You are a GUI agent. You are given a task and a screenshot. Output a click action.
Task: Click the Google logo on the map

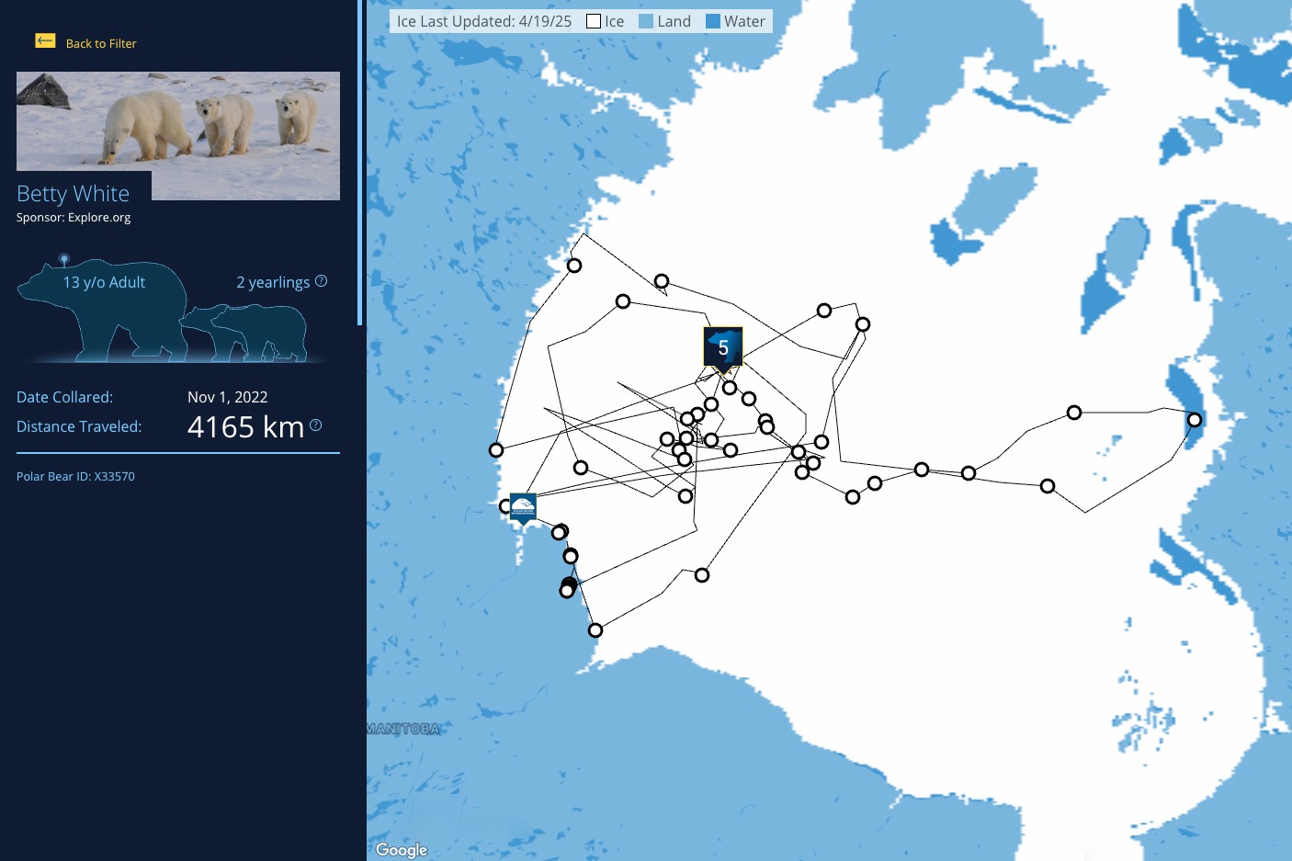point(402,850)
